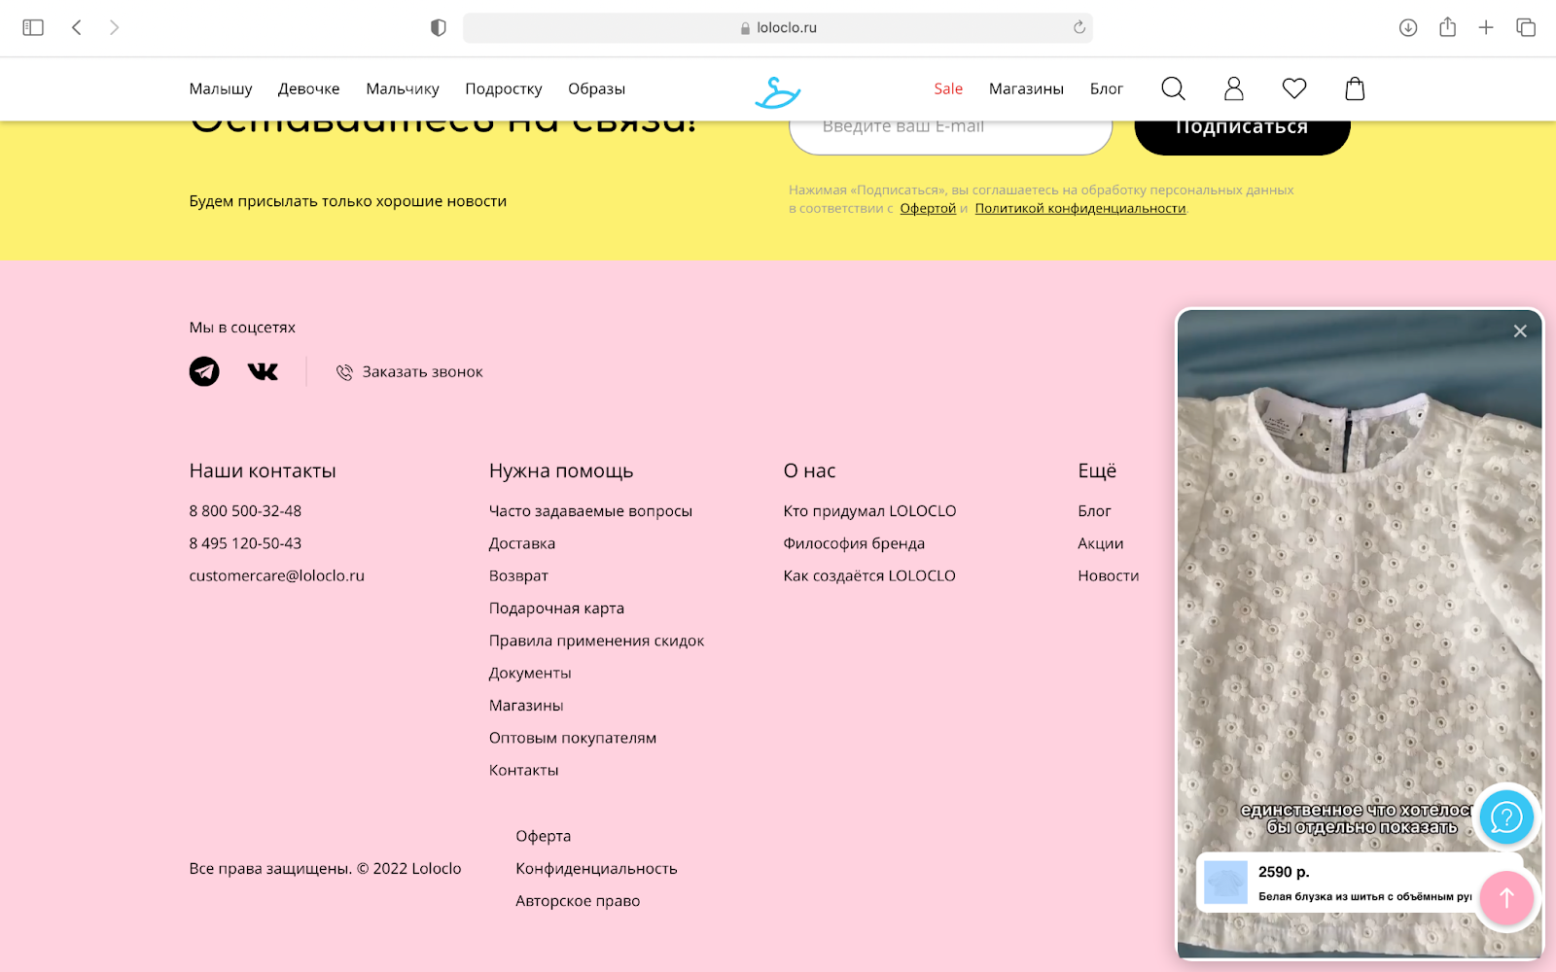
Task: Open a new tab with plus icon
Action: point(1486,28)
